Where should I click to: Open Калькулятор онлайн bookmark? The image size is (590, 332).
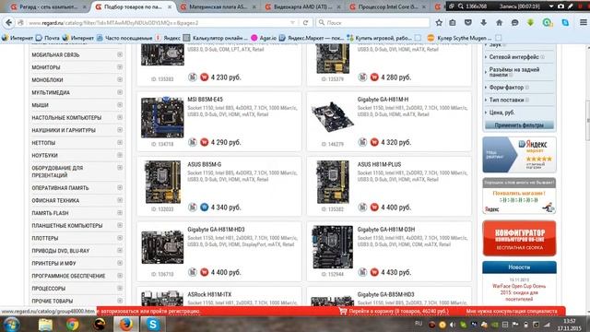pos(216,38)
